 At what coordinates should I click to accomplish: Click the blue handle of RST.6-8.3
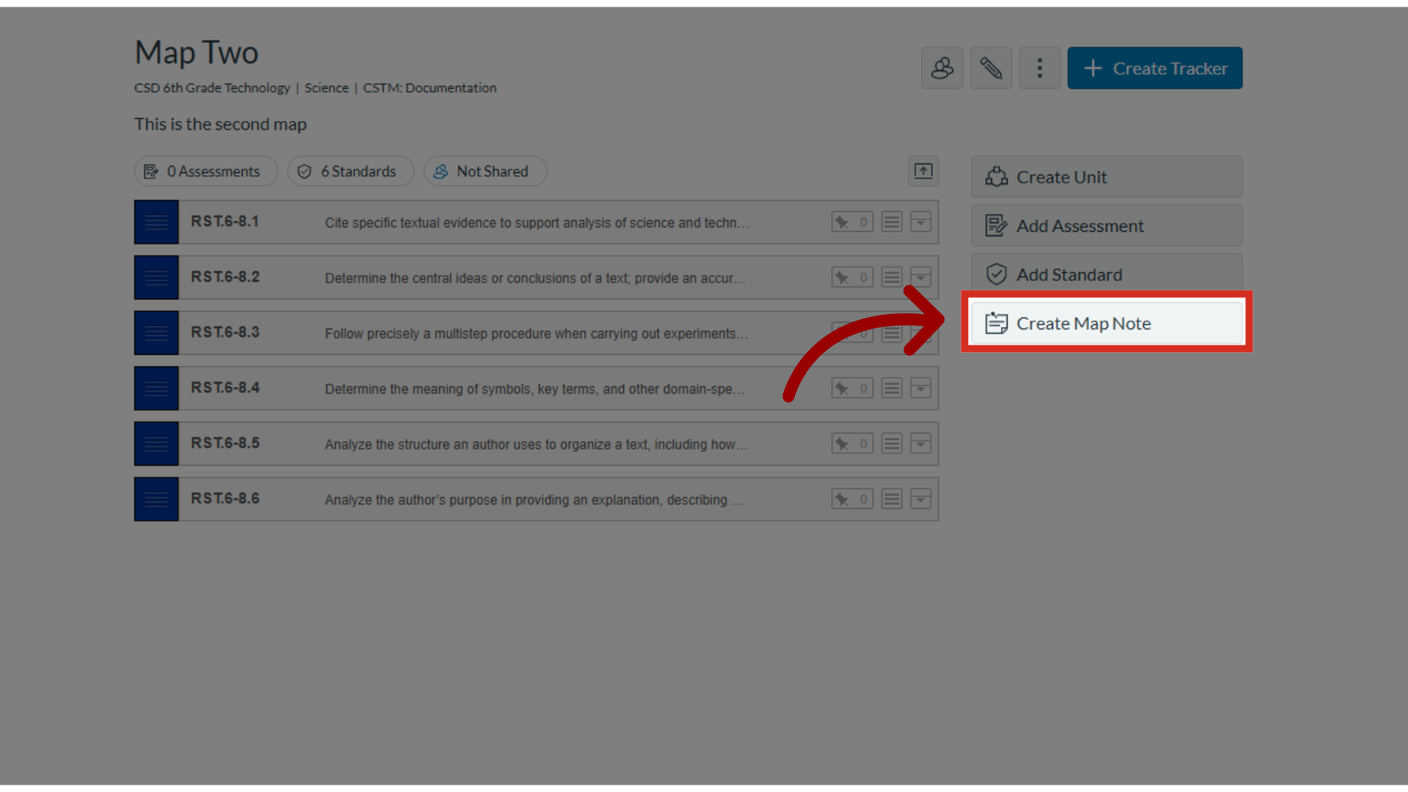point(156,333)
